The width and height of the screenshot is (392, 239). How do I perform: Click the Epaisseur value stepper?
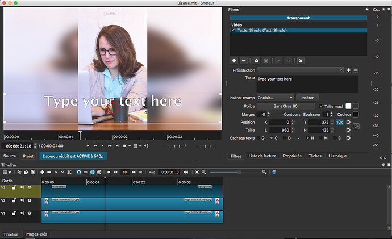332,114
